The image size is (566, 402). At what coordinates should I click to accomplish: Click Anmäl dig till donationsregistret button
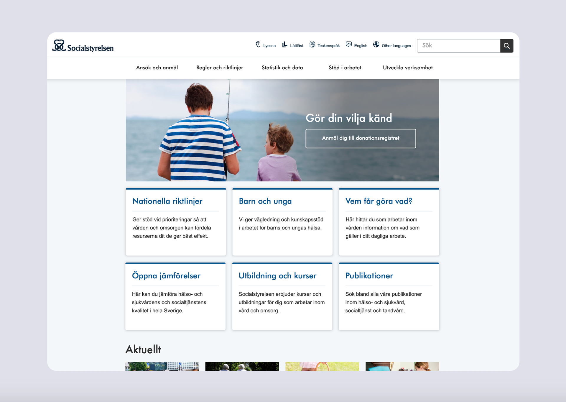[361, 138]
